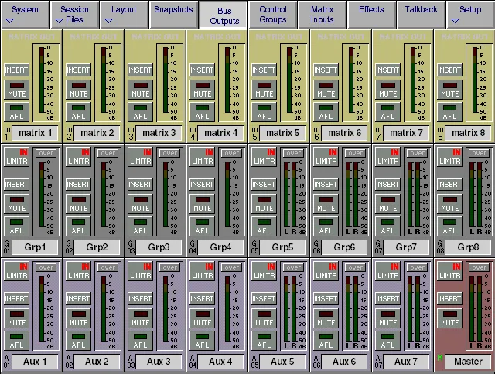Open the Session Files dropdown tab
495x374 pixels.
[x=74, y=15]
